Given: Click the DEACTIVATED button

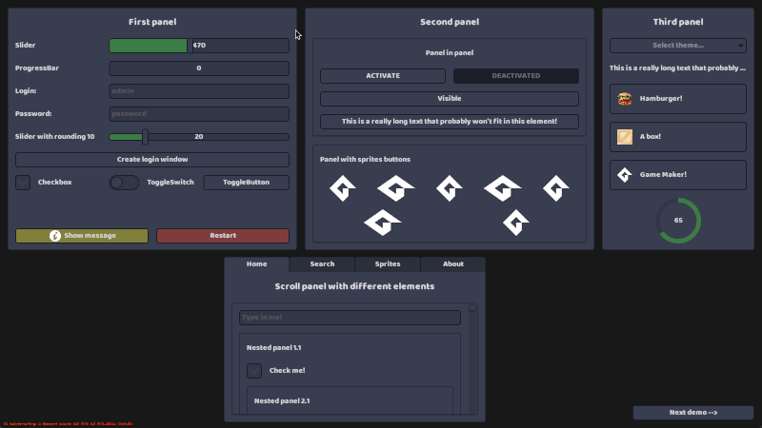Looking at the screenshot, I should point(516,76).
